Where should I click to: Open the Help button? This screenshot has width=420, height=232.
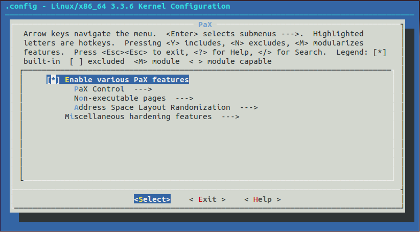tap(263, 199)
